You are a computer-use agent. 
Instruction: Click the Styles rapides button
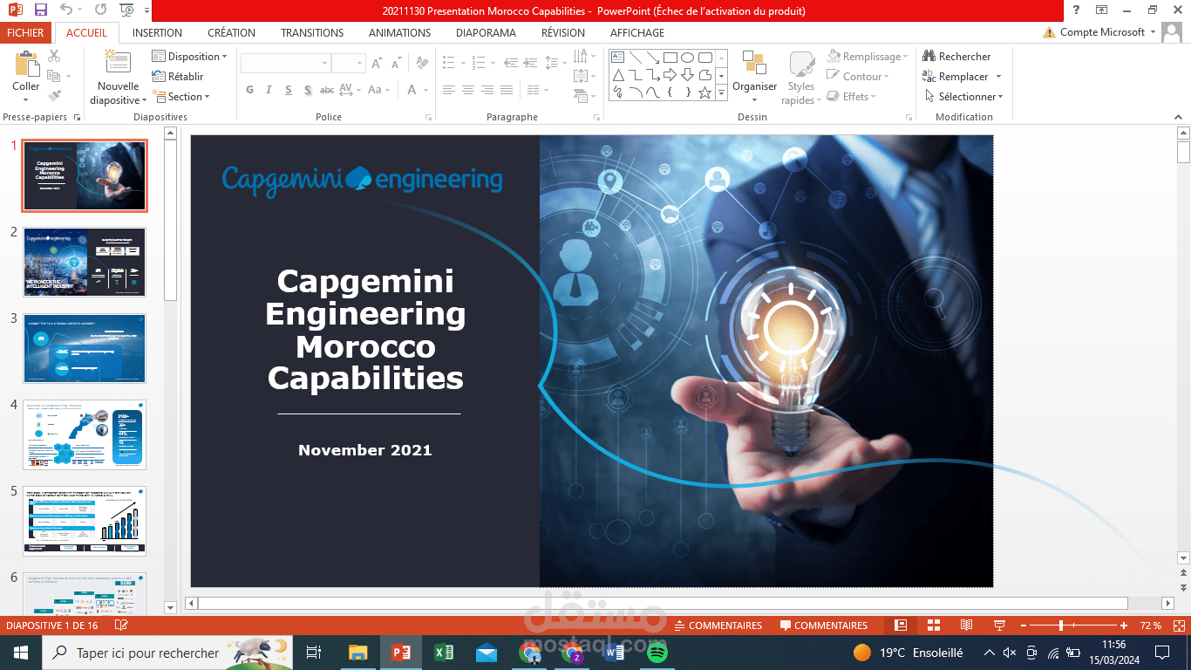point(801,78)
